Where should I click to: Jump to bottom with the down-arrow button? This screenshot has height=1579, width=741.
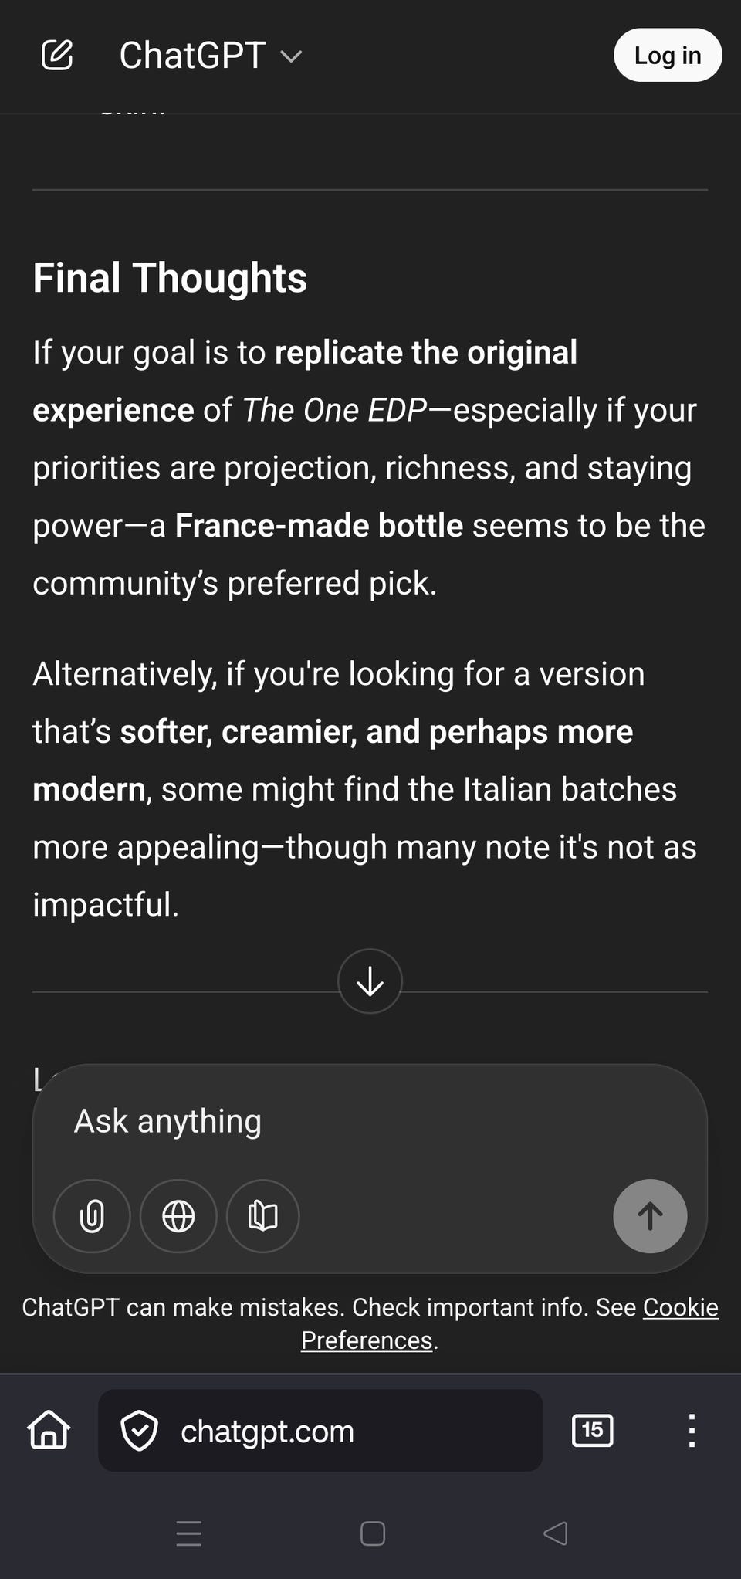[370, 981]
